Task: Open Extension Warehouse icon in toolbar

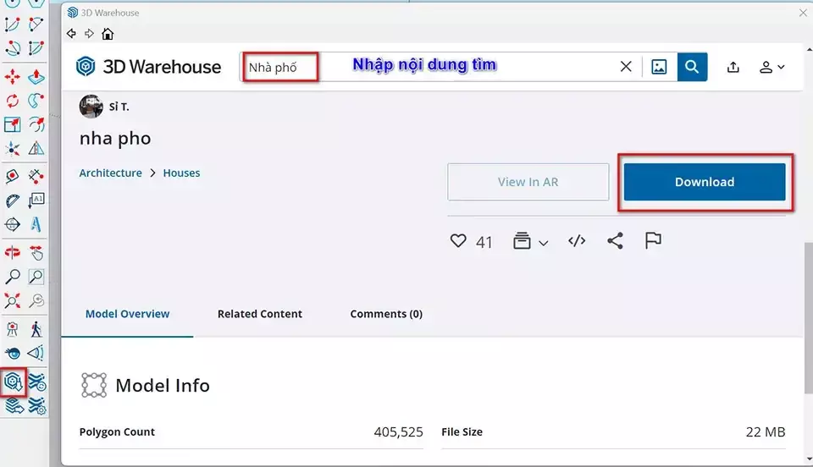Action: tap(36, 382)
